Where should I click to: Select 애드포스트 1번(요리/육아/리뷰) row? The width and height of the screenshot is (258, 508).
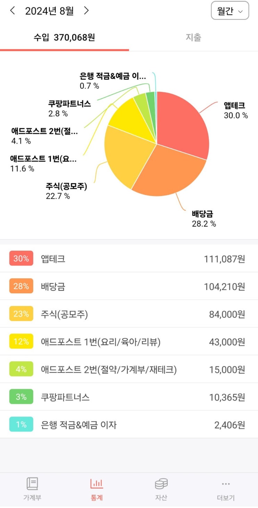click(x=129, y=342)
